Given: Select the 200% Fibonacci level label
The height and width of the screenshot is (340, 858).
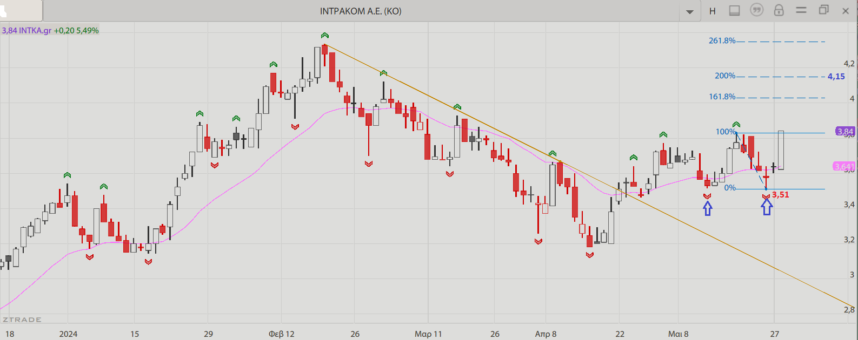Looking at the screenshot, I should [x=725, y=76].
